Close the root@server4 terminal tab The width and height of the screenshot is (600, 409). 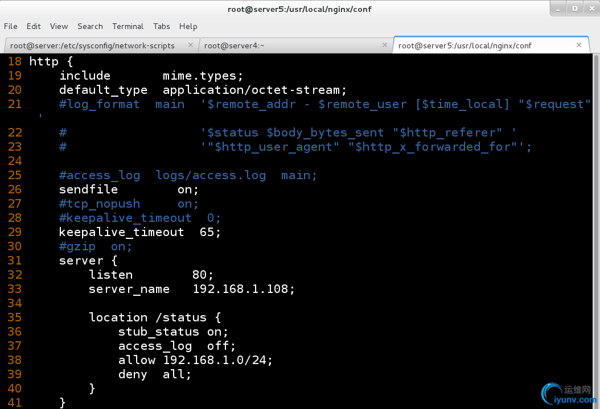click(385, 46)
